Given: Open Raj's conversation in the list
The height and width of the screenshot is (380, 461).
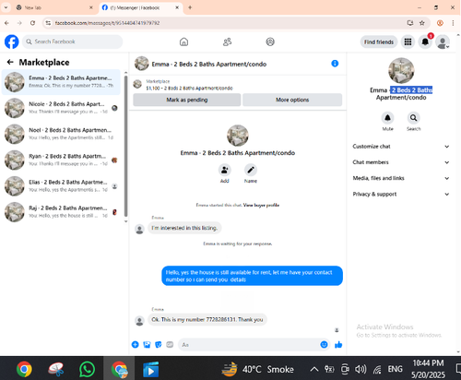Looking at the screenshot, I should pos(61,212).
